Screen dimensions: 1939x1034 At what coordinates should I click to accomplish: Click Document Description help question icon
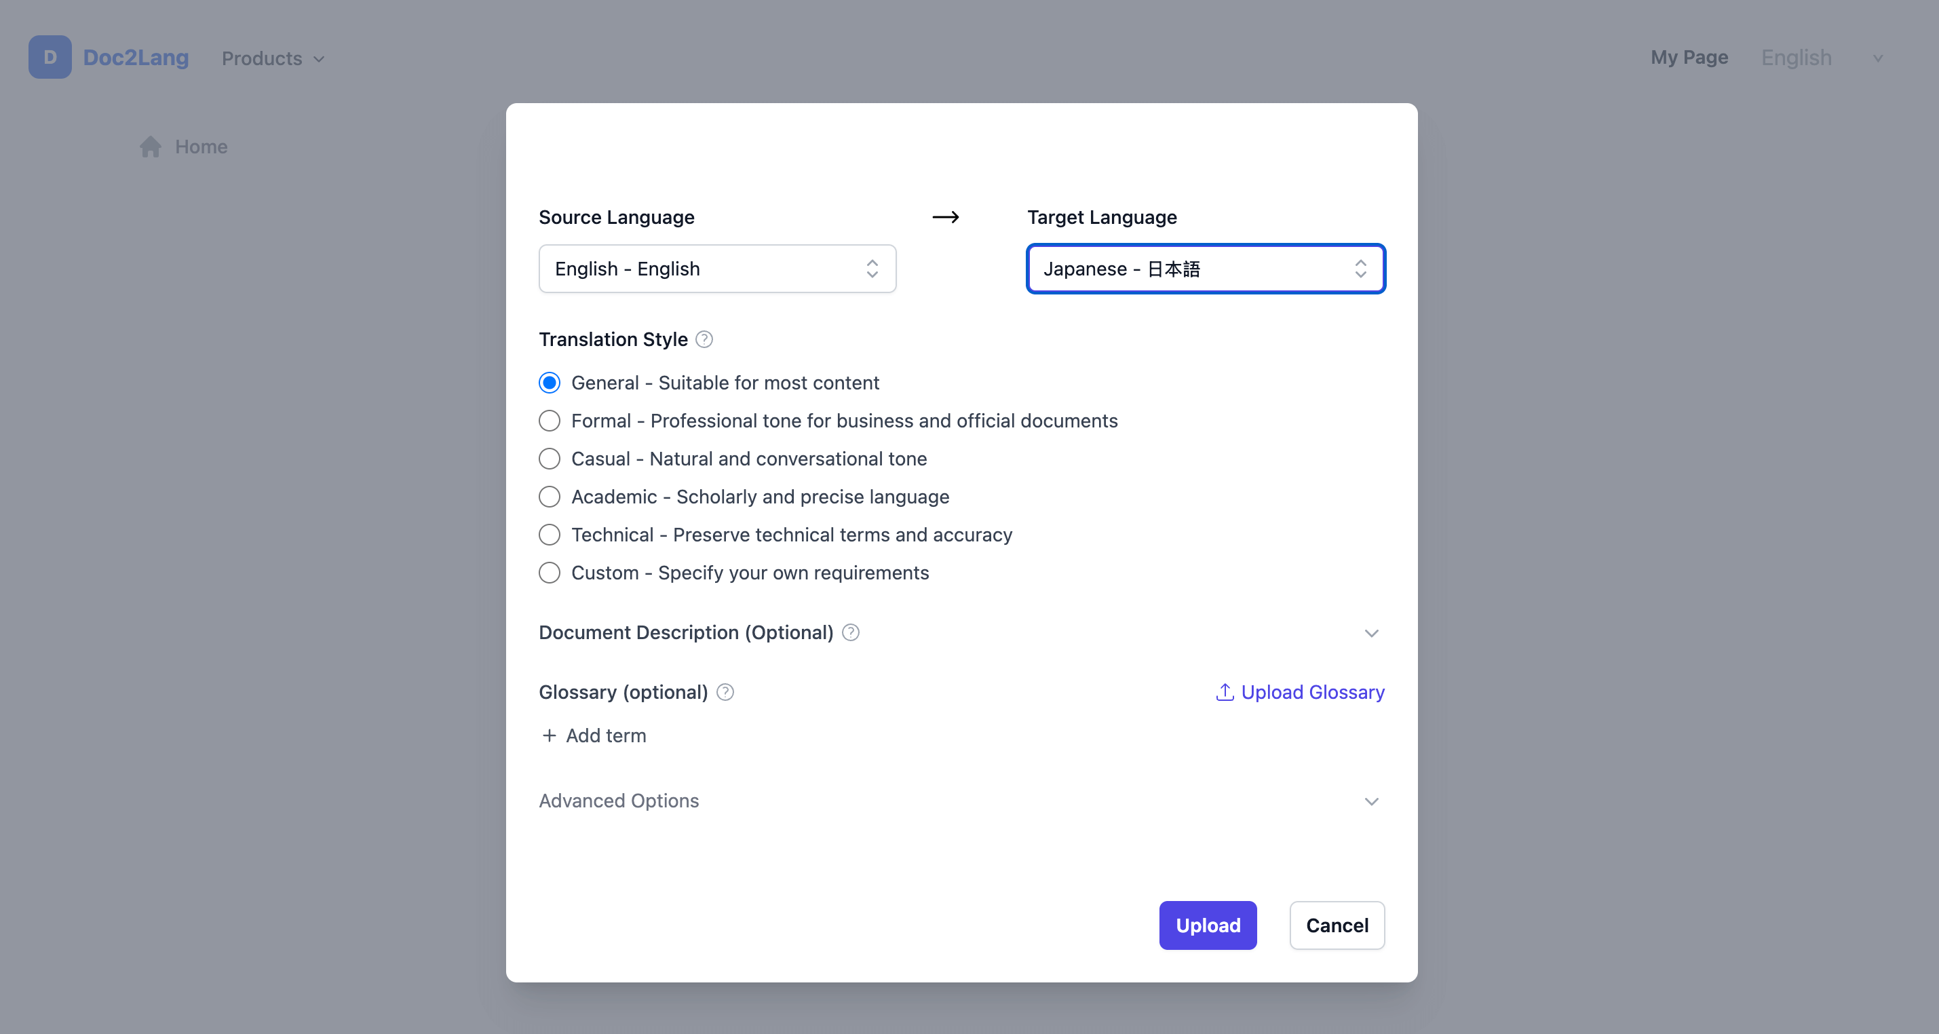(851, 633)
